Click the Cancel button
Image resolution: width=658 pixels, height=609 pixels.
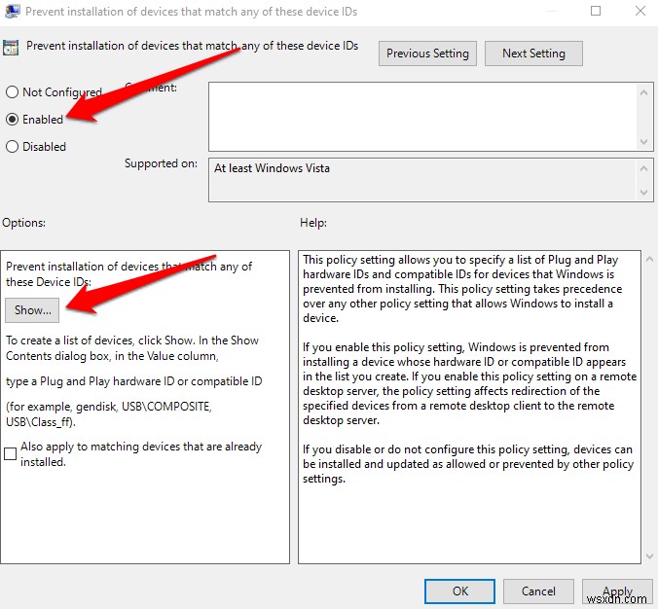(x=538, y=591)
